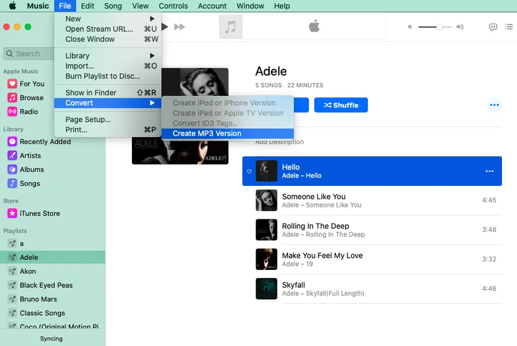Adjust the volume slider knob
This screenshot has width=517, height=346.
point(440,27)
